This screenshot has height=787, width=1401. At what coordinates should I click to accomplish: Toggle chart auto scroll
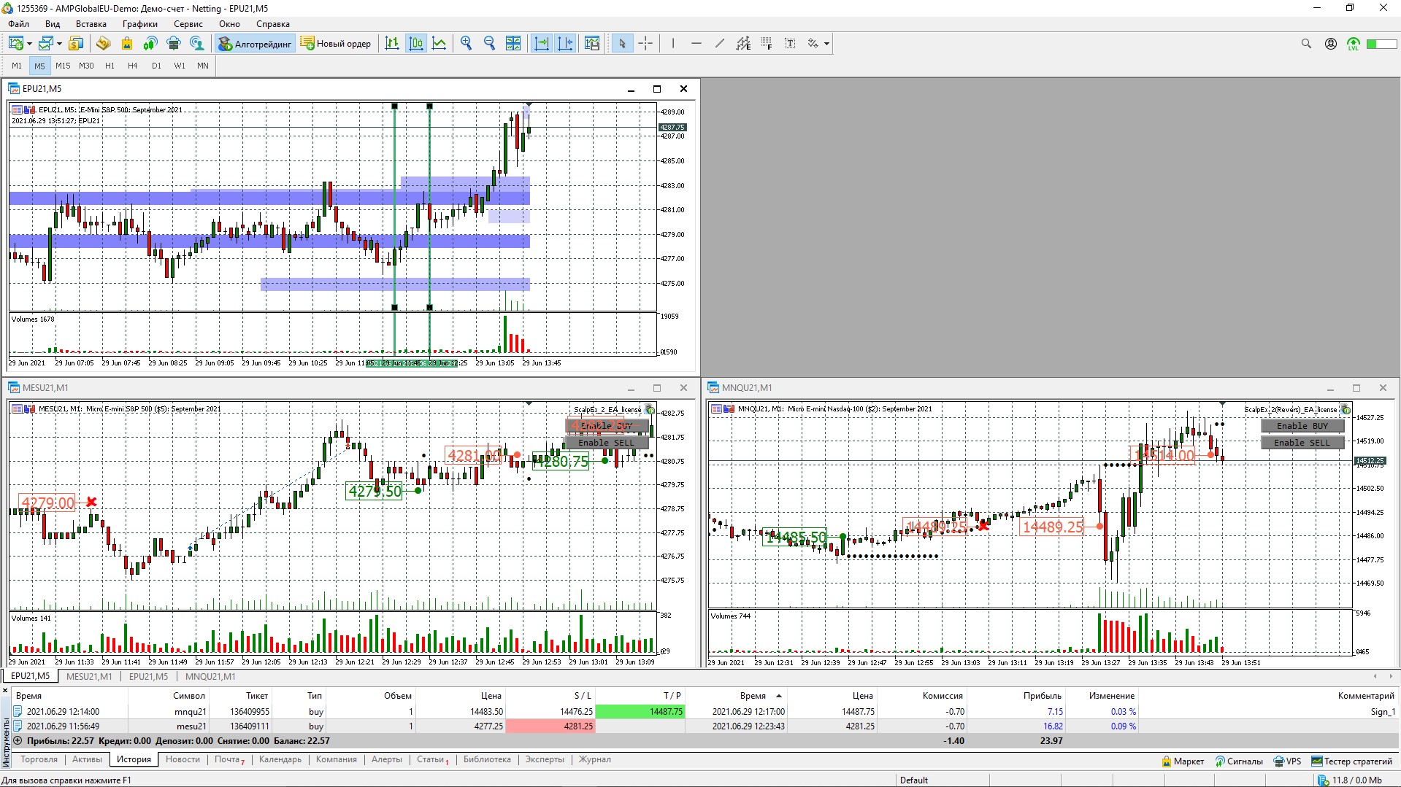pyautogui.click(x=542, y=44)
